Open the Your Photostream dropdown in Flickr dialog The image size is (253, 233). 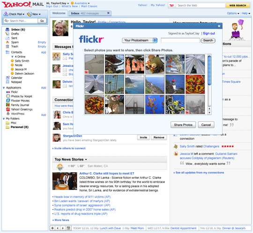[140, 40]
